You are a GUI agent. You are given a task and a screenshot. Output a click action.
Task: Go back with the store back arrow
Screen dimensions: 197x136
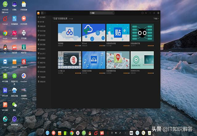point(42,13)
